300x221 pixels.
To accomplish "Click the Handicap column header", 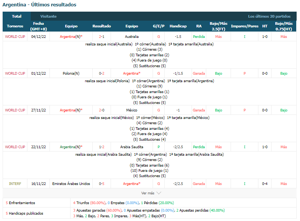I will 178,26.
